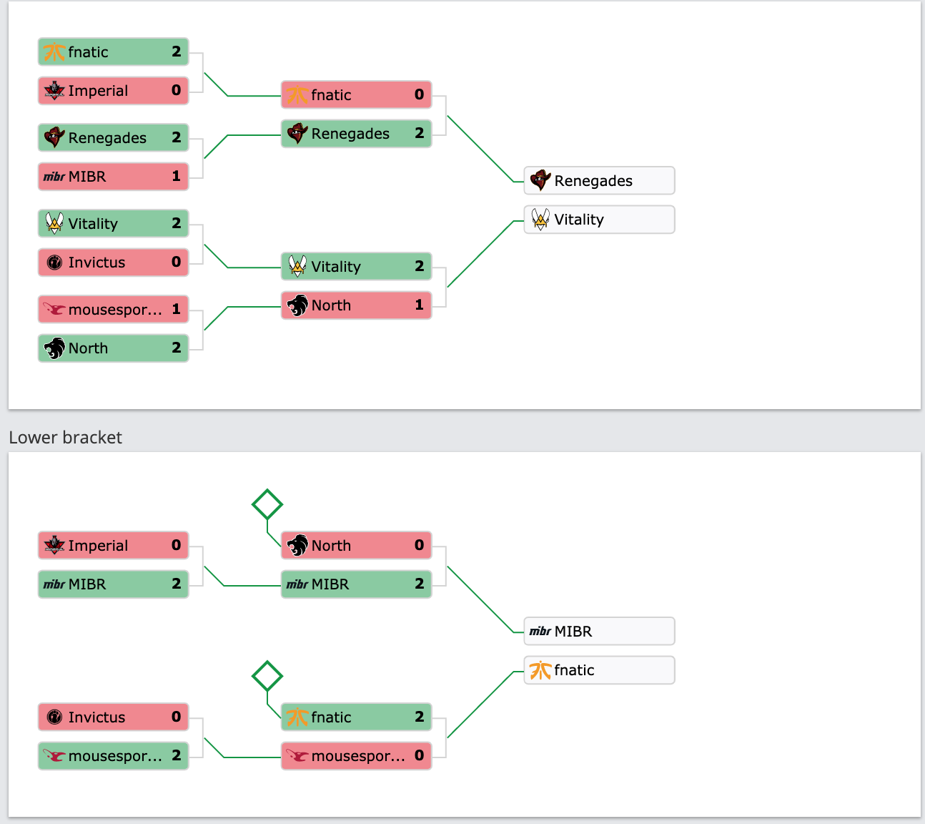Click the Renegades logo in the upper final slot

540,181
